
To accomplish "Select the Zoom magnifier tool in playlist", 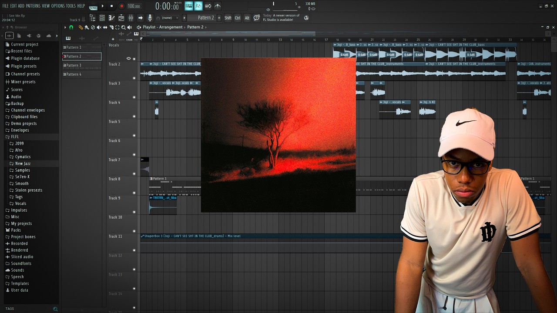I will coord(123,27).
